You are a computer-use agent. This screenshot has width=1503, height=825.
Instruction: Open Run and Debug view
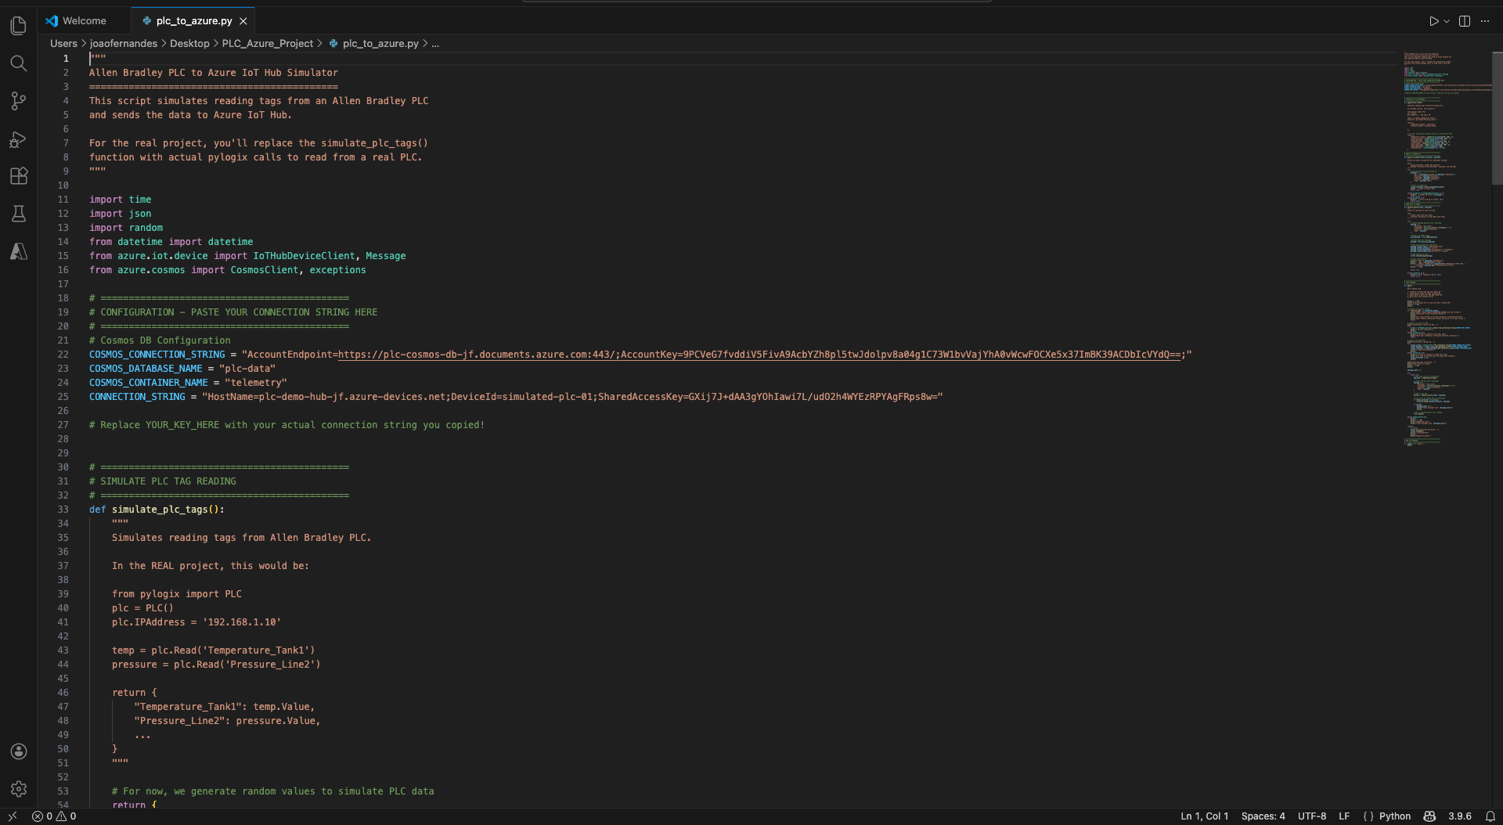[x=19, y=139]
